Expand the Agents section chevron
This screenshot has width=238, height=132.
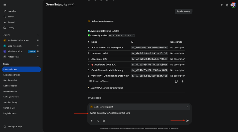tap(38, 35)
